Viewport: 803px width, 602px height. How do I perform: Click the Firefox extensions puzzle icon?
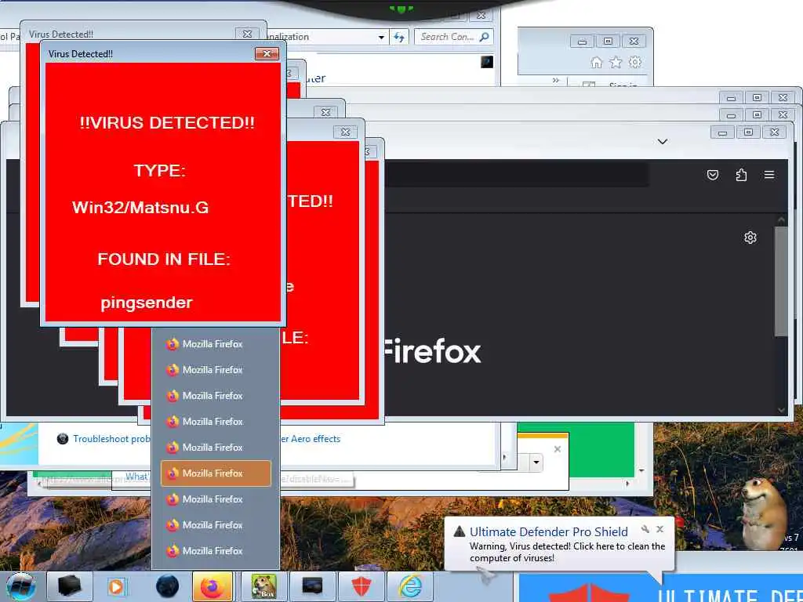[741, 175]
